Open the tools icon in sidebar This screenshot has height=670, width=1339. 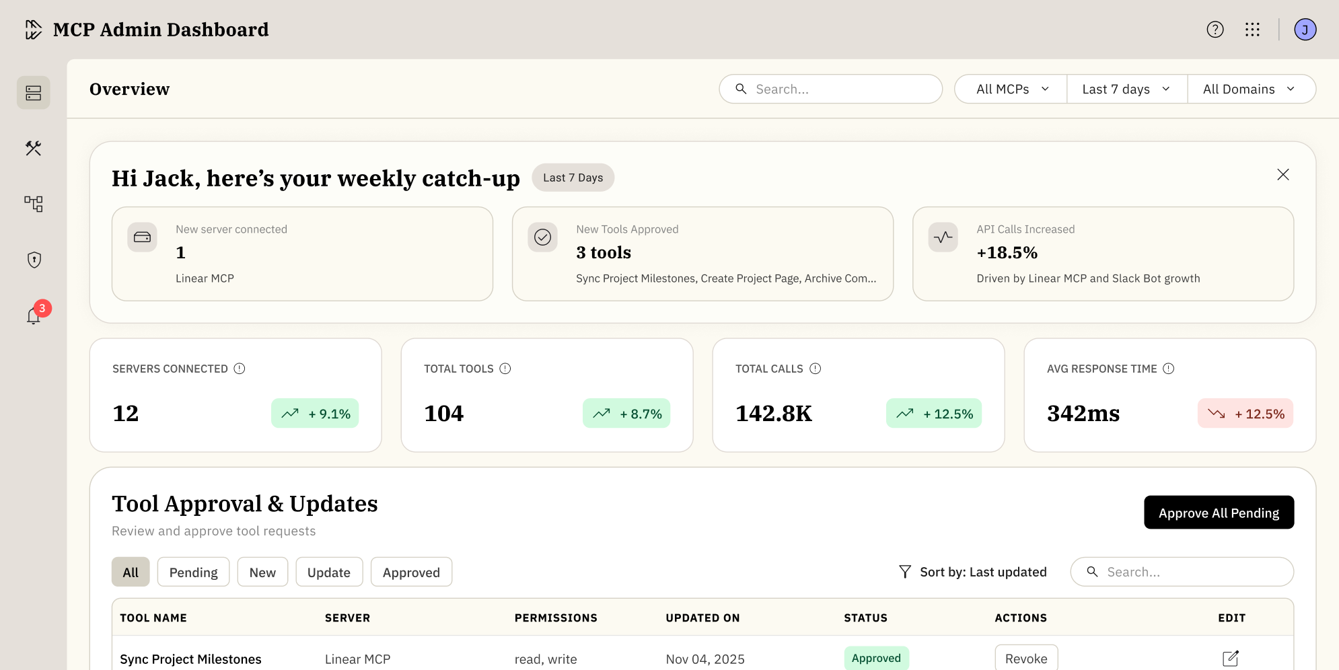click(x=34, y=148)
